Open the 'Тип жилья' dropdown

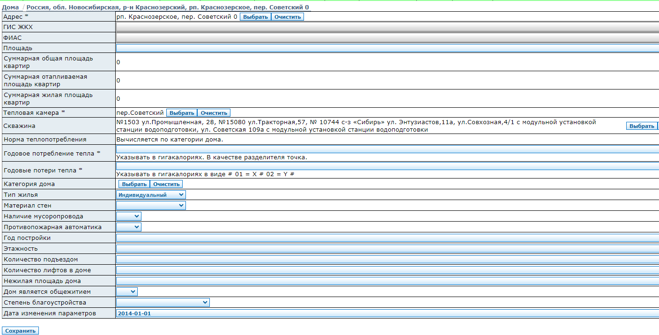pos(151,195)
